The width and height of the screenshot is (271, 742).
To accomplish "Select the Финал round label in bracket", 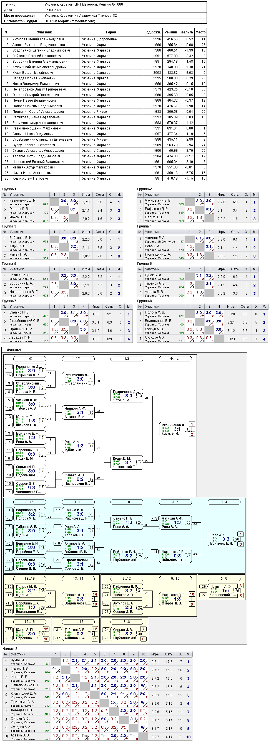I will click(x=175, y=359).
